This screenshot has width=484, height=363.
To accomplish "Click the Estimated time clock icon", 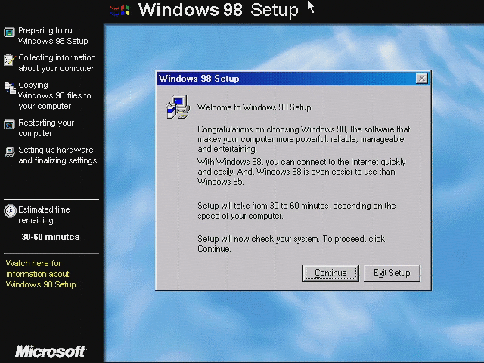I will point(10,211).
